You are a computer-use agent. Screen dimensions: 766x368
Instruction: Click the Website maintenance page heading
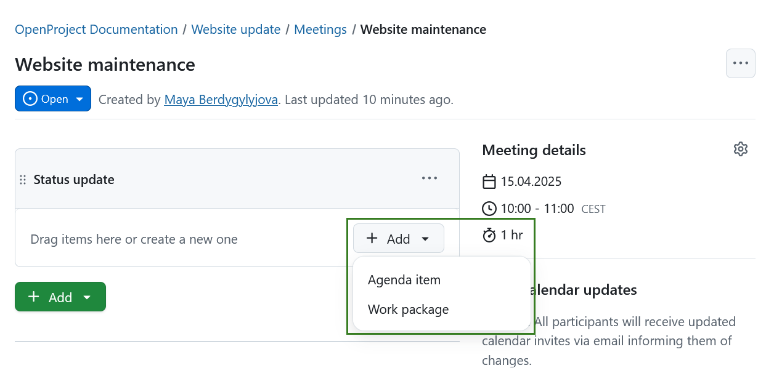coord(105,64)
